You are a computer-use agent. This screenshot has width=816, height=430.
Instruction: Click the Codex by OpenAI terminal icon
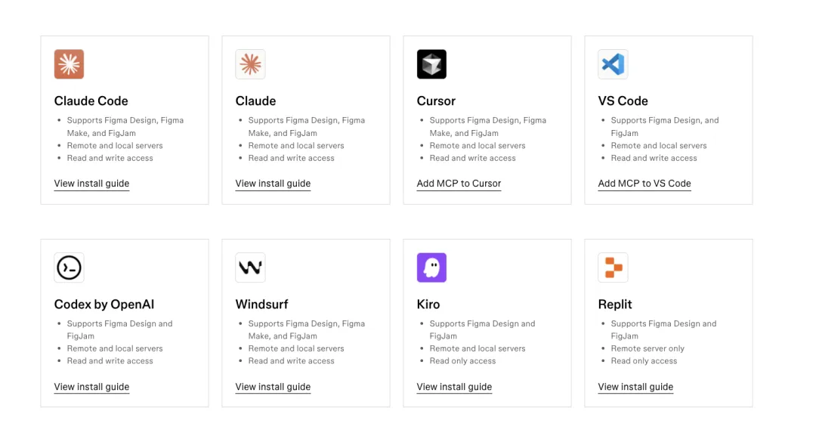tap(69, 268)
